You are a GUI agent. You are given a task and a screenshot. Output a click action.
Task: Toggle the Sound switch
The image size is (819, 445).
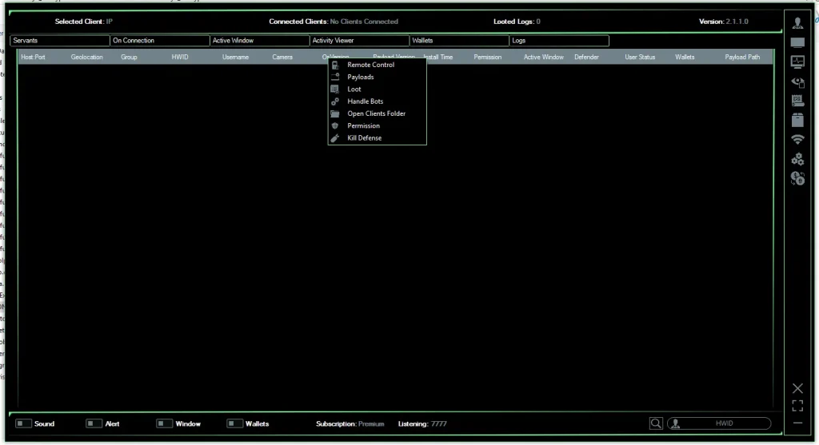tap(23, 423)
